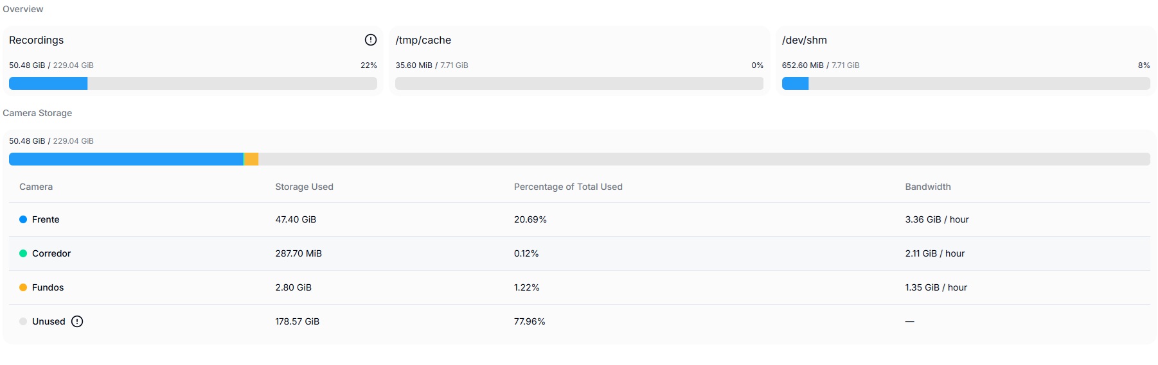Click the Percentage of Total Used header

[x=568, y=187]
